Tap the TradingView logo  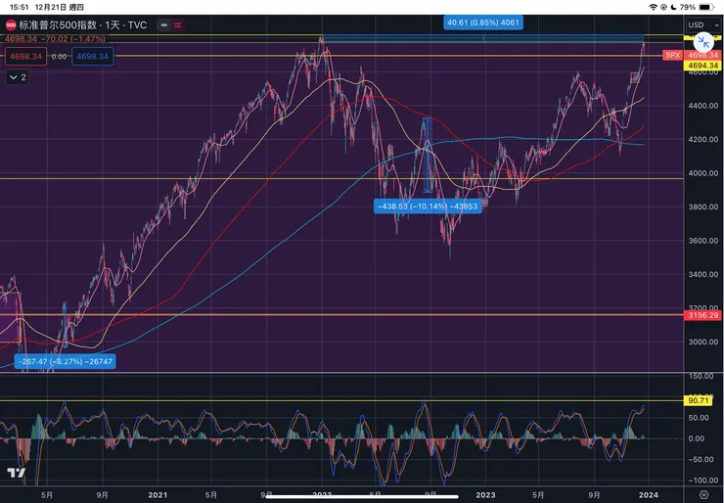(16, 473)
